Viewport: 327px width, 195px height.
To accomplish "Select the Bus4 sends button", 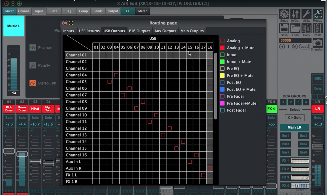I will click(303, 144).
